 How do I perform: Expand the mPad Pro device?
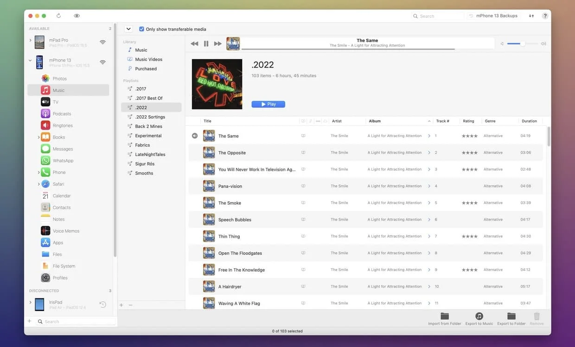(x=30, y=40)
